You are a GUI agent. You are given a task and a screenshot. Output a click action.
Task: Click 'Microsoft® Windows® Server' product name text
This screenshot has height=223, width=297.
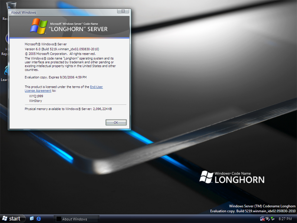(46, 44)
